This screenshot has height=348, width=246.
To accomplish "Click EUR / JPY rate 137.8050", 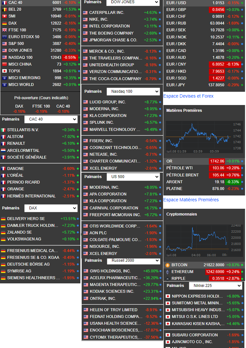I will click(216, 85).
